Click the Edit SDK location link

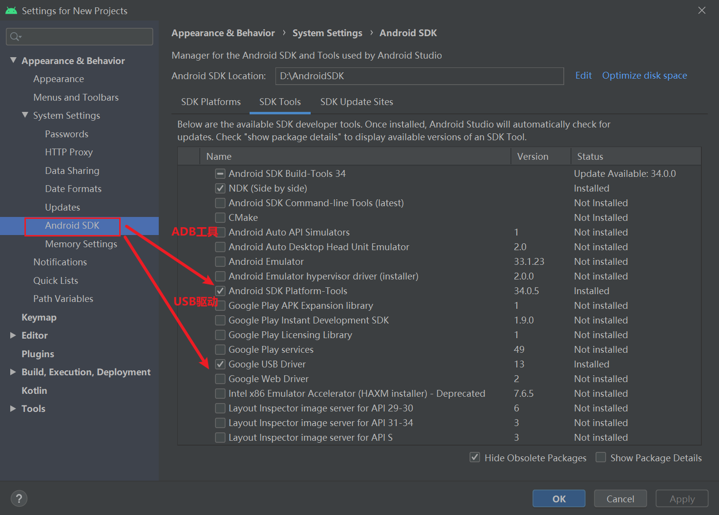coord(583,76)
